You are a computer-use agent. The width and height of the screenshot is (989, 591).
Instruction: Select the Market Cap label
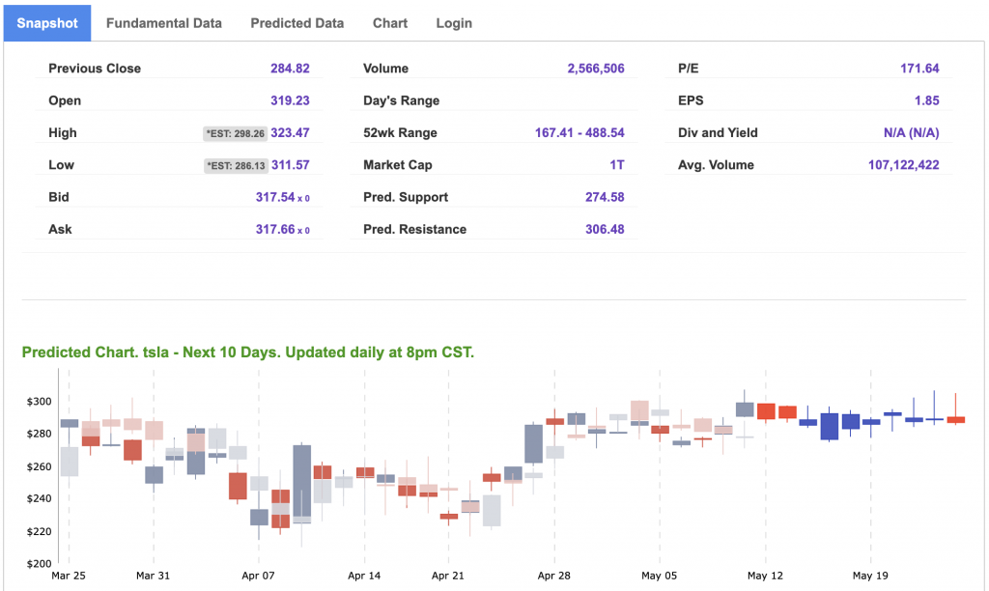[397, 164]
